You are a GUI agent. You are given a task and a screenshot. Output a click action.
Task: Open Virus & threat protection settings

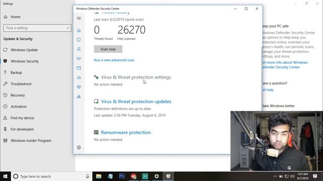[136, 77]
